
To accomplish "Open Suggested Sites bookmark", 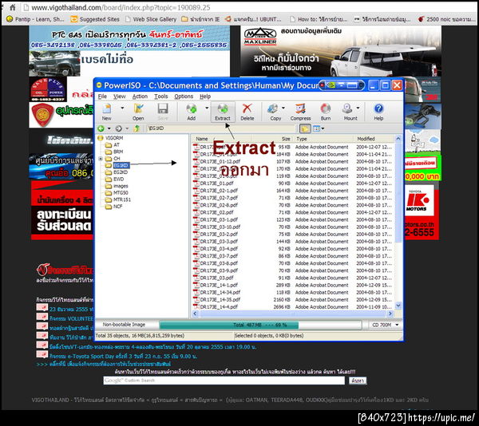I will point(95,19).
